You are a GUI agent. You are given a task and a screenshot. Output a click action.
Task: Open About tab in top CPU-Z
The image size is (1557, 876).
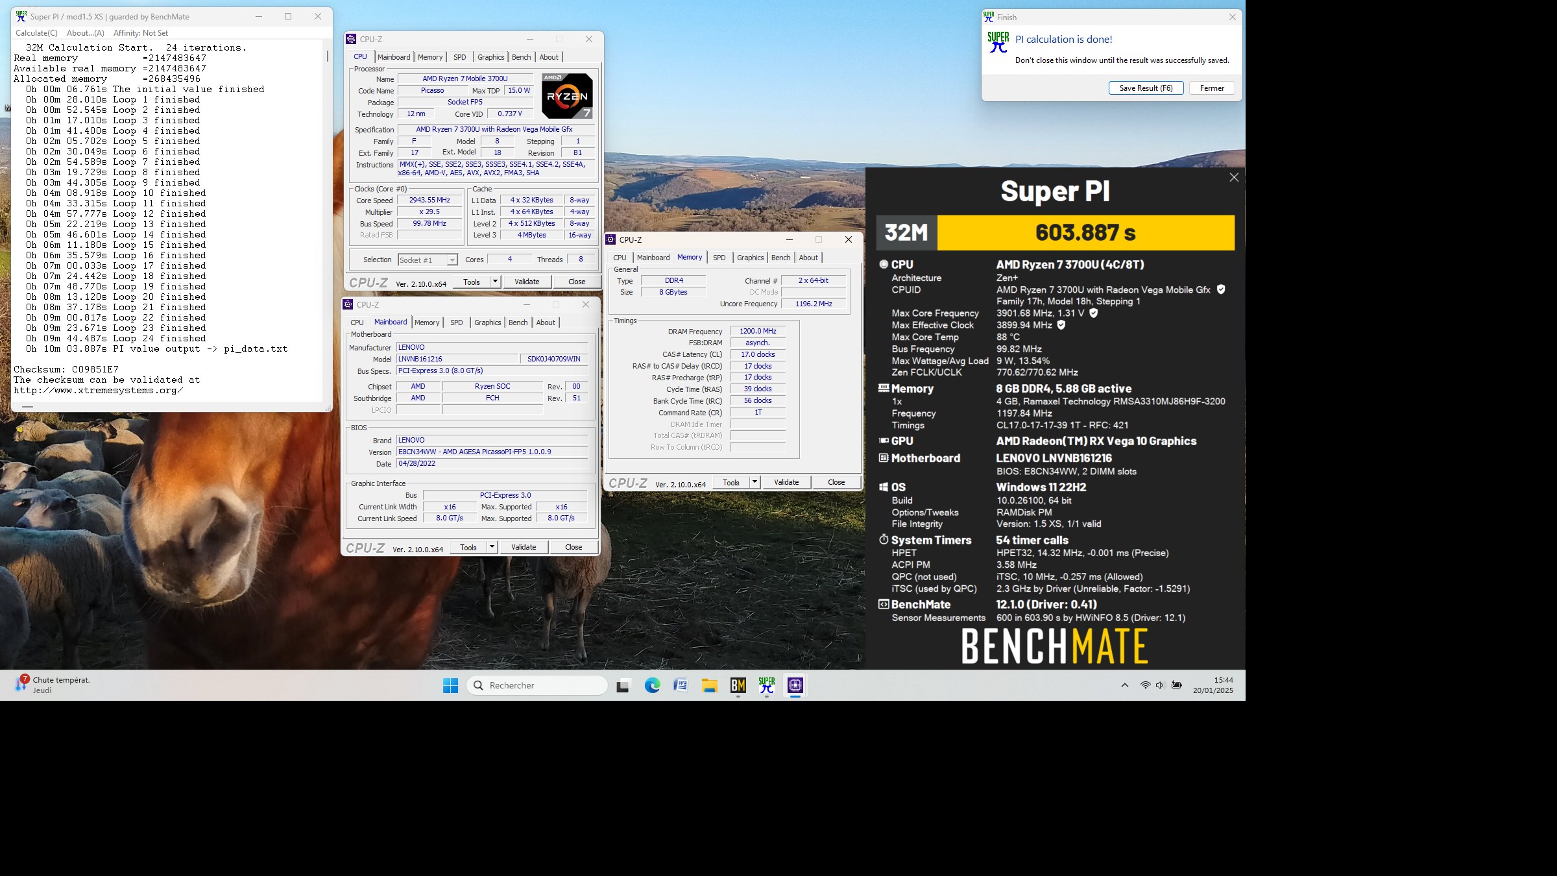coord(549,57)
